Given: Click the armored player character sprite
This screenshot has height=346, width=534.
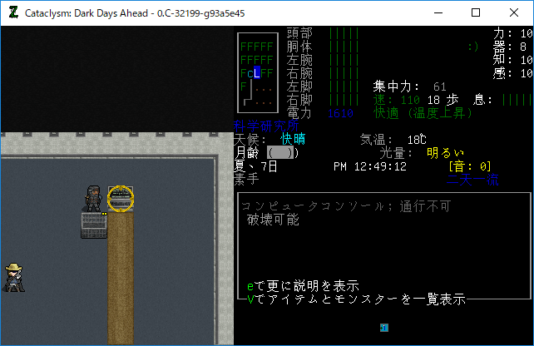Looking at the screenshot, I should pyautogui.click(x=94, y=198).
